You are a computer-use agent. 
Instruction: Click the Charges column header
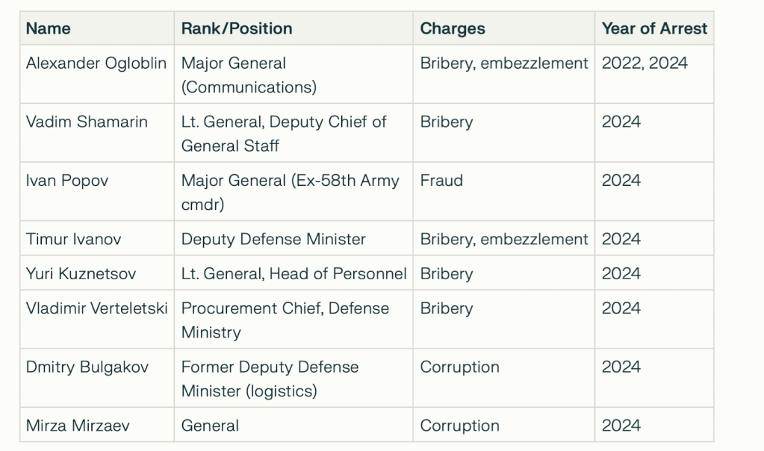pos(453,28)
